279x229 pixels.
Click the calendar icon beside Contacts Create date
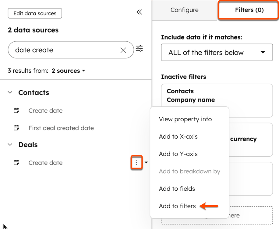pyautogui.click(x=16, y=111)
